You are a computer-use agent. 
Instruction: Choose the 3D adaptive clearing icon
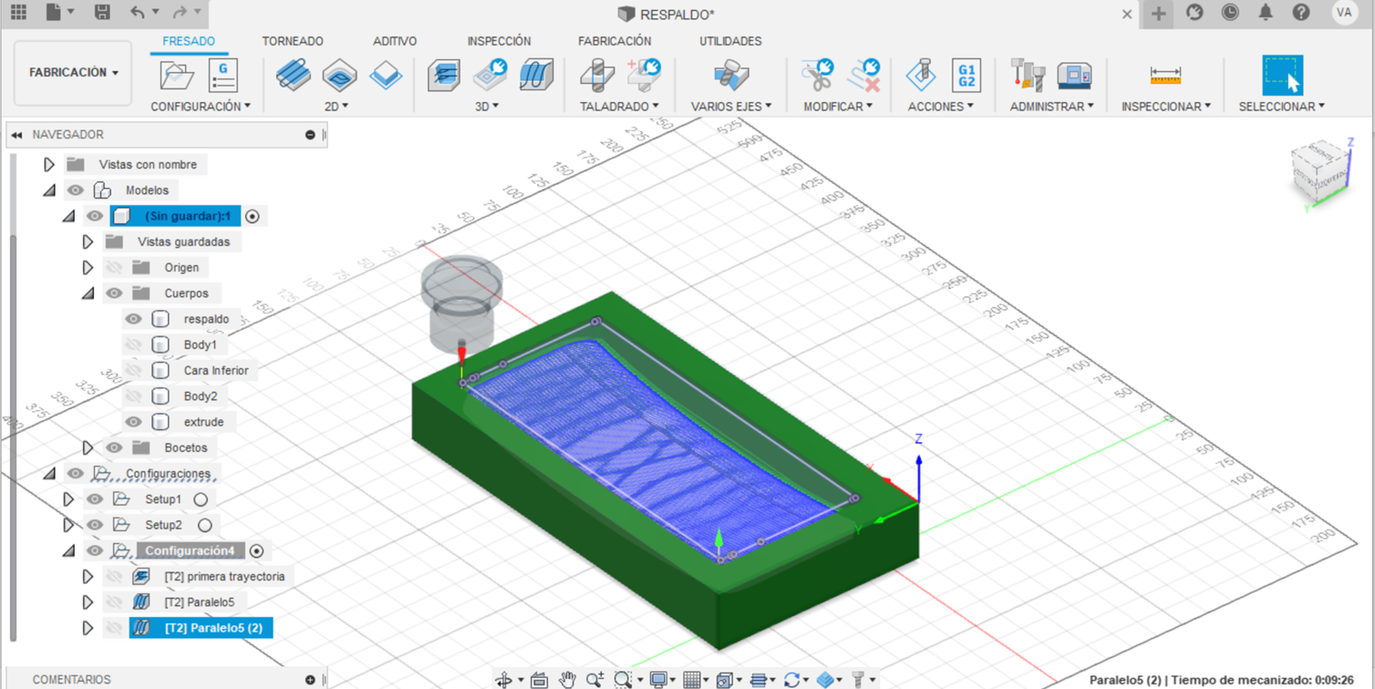444,75
